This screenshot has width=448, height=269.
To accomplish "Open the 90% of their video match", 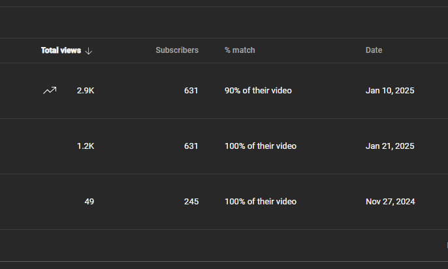I will pos(259,91).
